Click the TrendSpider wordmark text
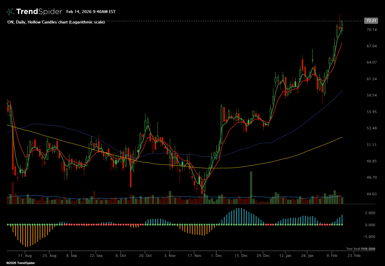The height and width of the screenshot is (266, 385). click(x=39, y=12)
